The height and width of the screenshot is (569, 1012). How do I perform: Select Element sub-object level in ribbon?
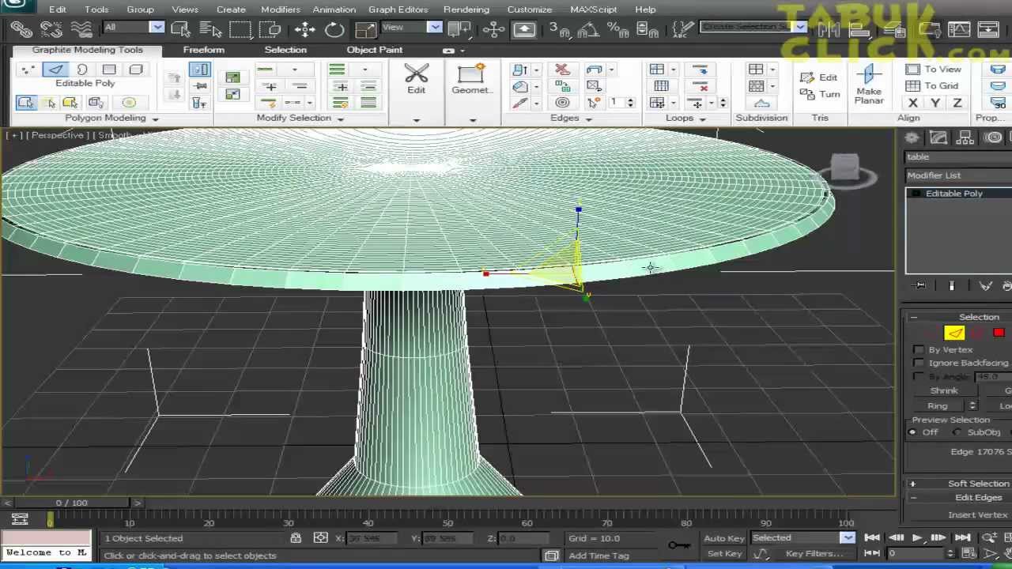point(136,70)
